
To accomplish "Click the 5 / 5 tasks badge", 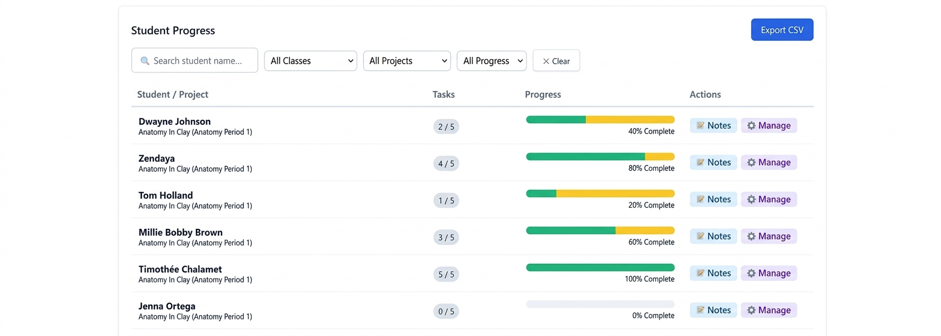I will 446,275.
